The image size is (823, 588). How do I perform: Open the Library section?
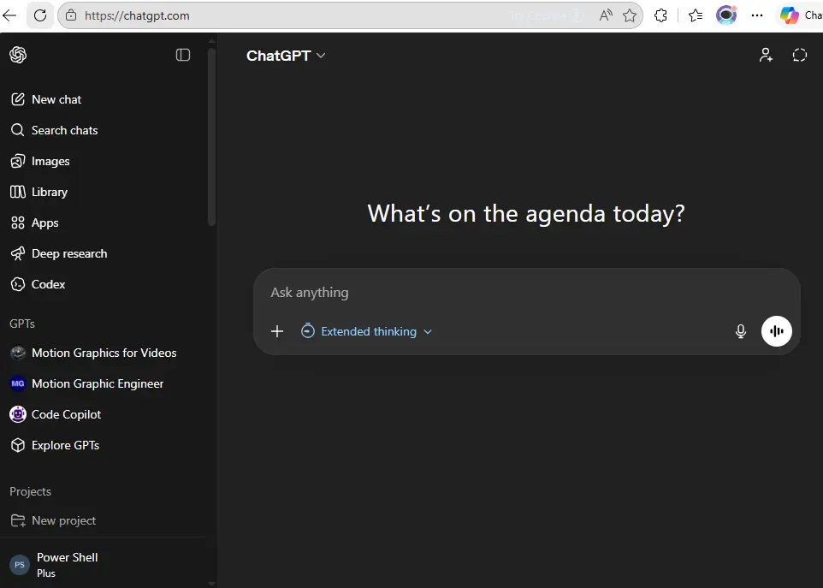click(103, 192)
